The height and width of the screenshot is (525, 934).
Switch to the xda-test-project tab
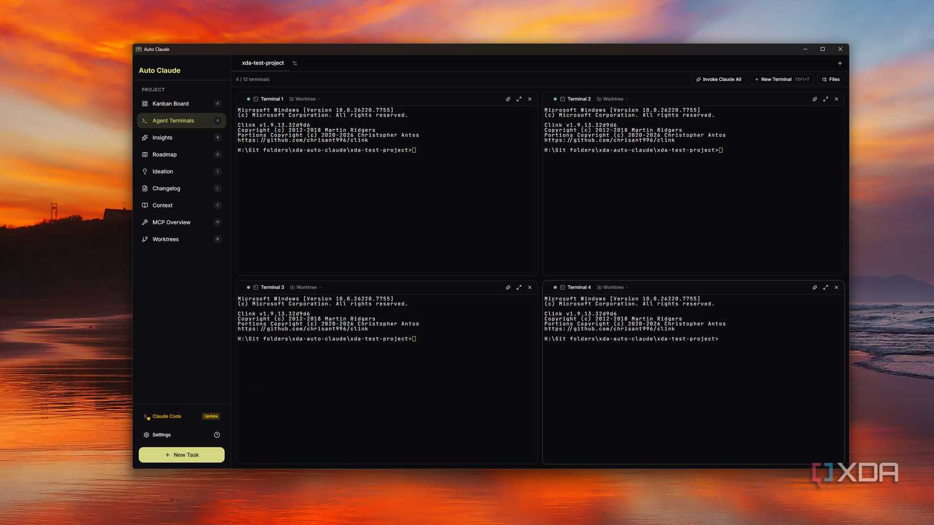(263, 63)
